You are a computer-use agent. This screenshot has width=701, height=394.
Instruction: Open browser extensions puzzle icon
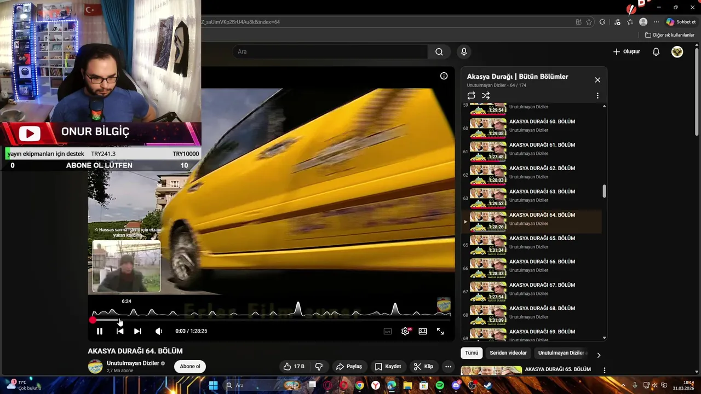[602, 22]
